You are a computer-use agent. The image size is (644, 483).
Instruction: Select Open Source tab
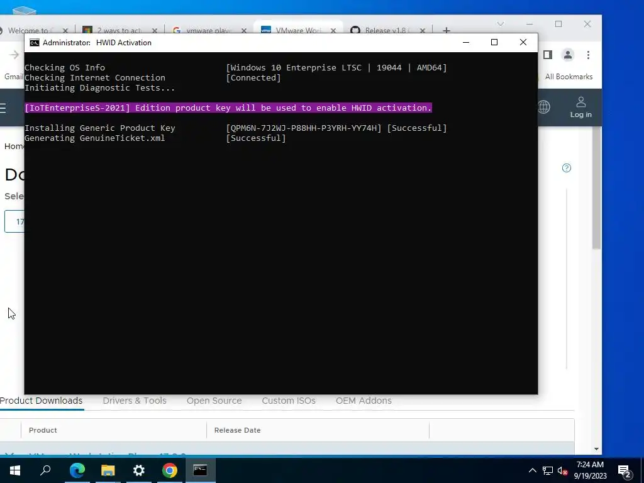click(x=214, y=401)
